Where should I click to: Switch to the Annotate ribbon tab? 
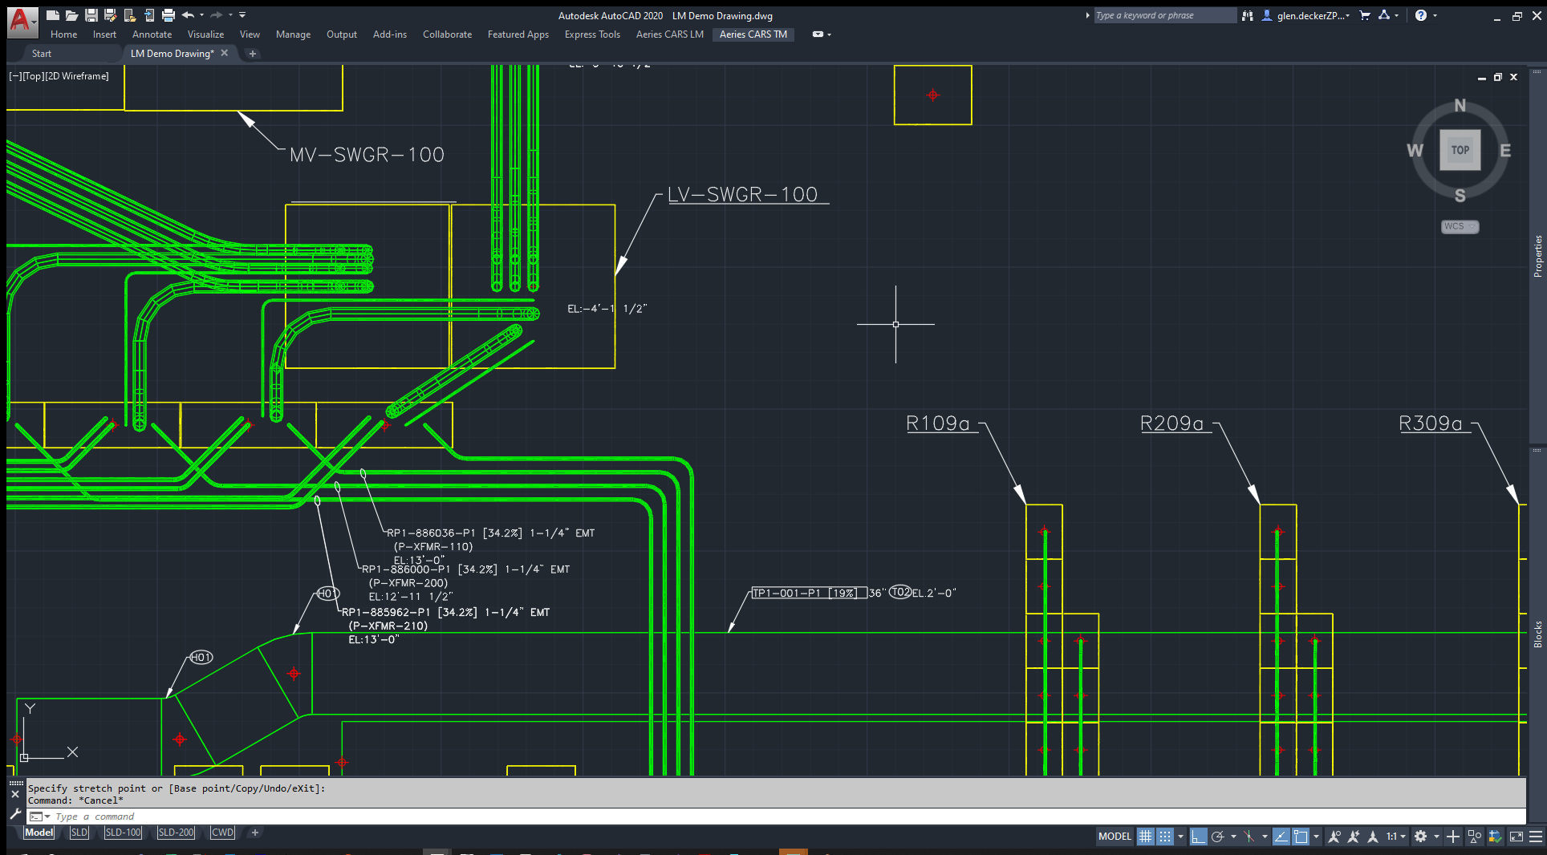[152, 34]
